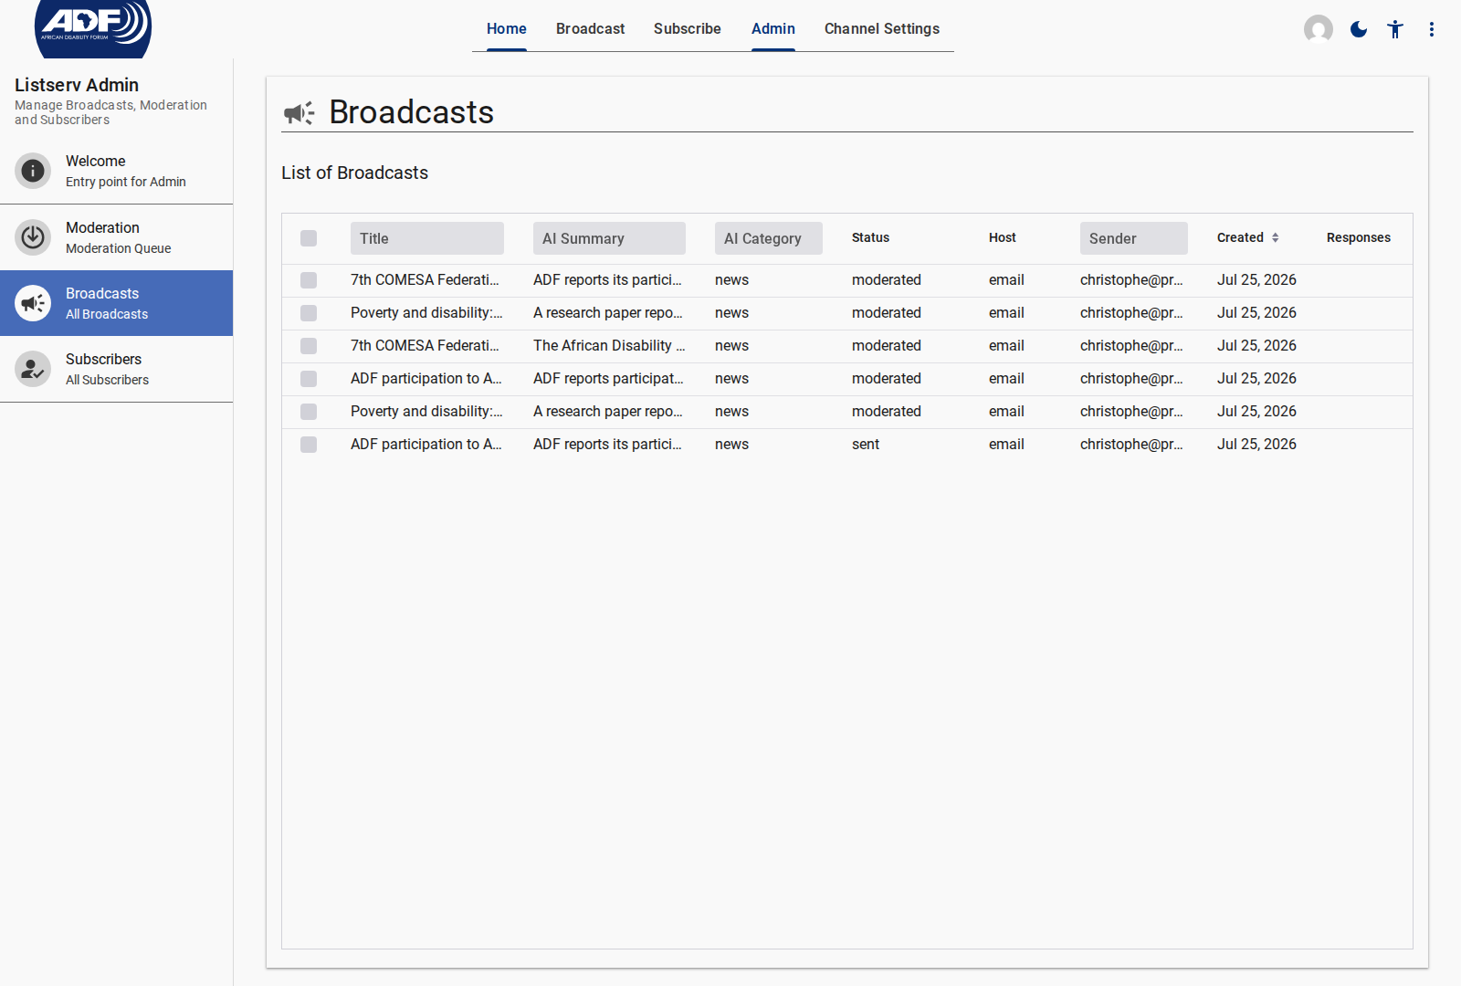Open the Subscribe tab
This screenshot has width=1461, height=986.
pyautogui.click(x=688, y=29)
